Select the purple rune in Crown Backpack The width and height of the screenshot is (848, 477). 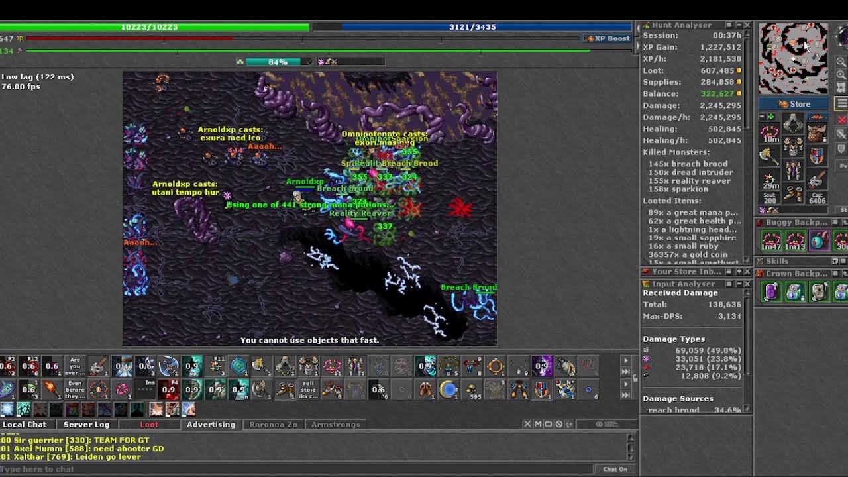coord(771,292)
